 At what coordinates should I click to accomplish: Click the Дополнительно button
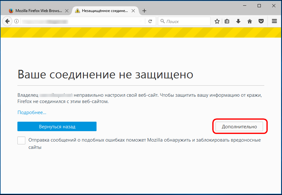click(x=239, y=127)
